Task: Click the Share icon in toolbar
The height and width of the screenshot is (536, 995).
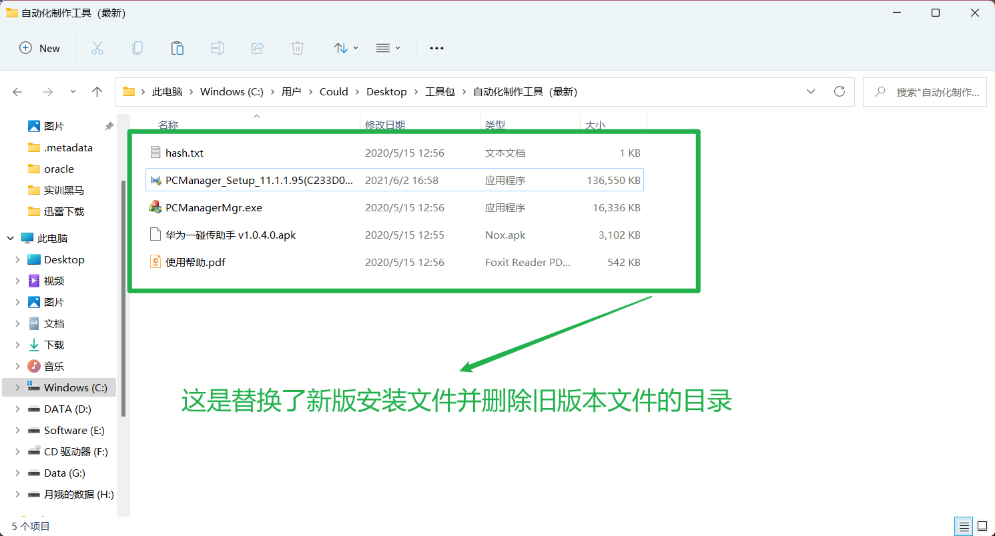Action: [258, 48]
